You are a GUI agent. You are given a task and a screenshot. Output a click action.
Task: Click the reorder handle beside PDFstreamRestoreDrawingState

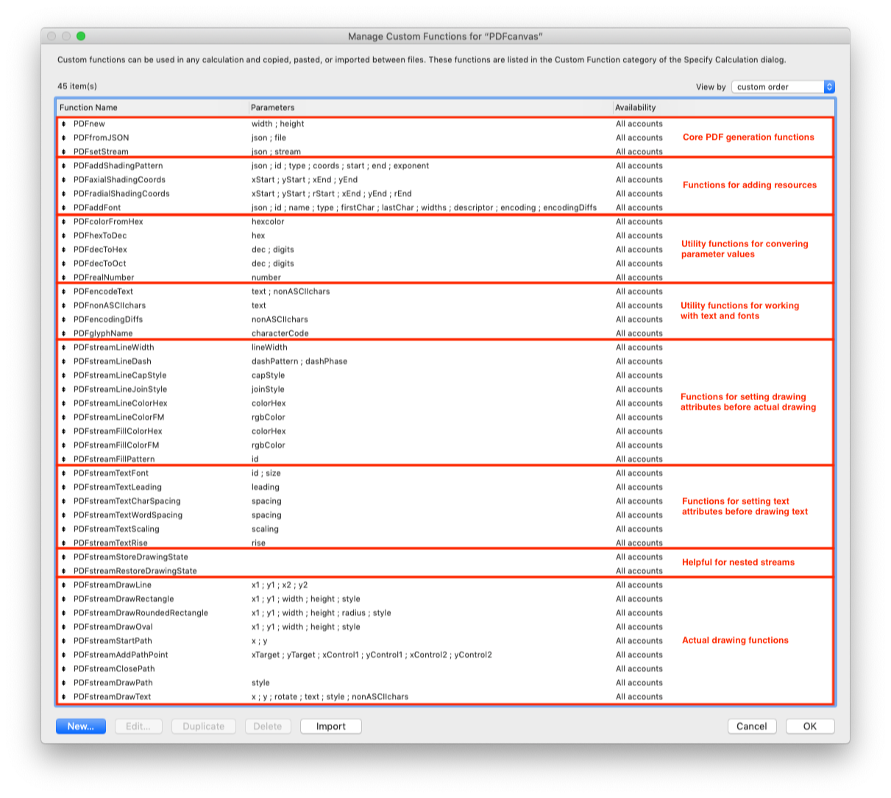(x=64, y=571)
